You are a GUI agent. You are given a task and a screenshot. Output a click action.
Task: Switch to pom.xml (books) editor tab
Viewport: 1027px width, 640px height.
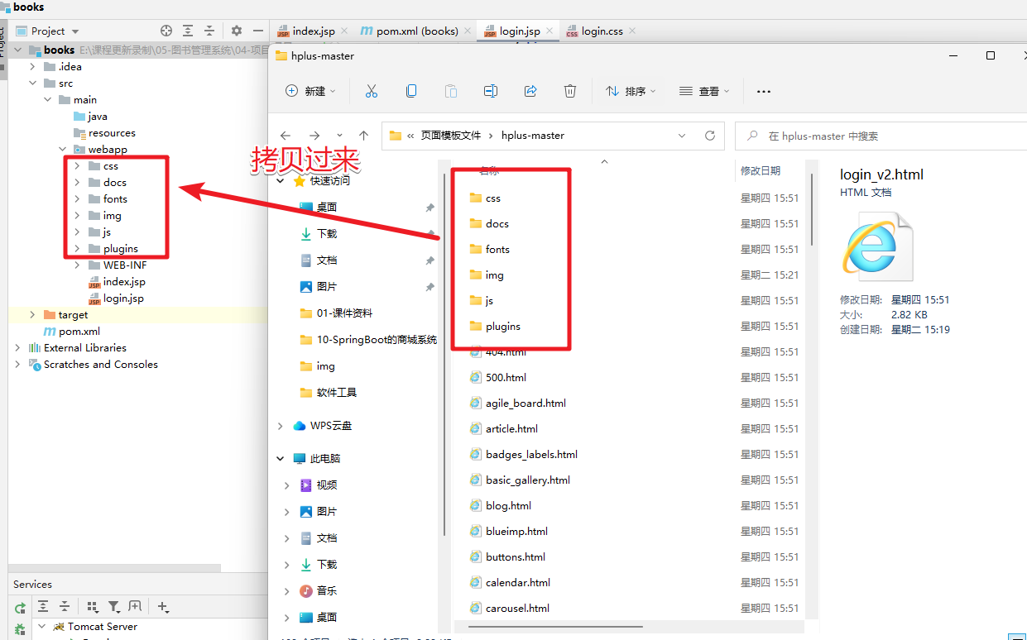click(417, 31)
